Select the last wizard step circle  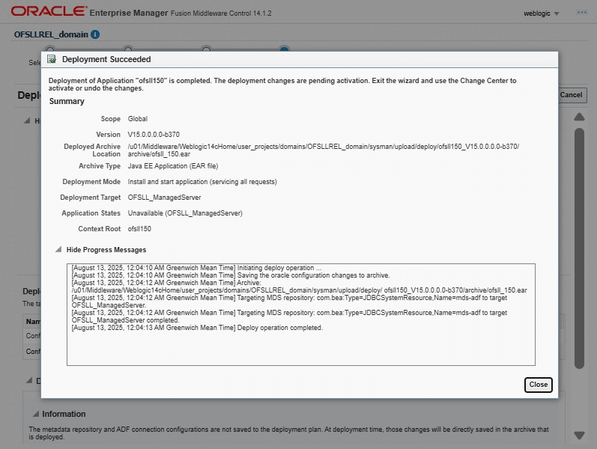(284, 49)
